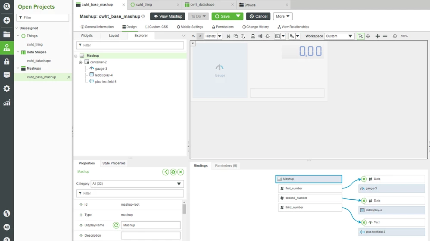Choose the Pan move tool
Screen dimensions: 430x241
click(x=368, y=36)
